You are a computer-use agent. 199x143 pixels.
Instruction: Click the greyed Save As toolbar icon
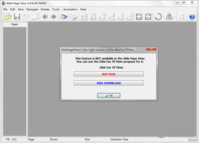26,17
